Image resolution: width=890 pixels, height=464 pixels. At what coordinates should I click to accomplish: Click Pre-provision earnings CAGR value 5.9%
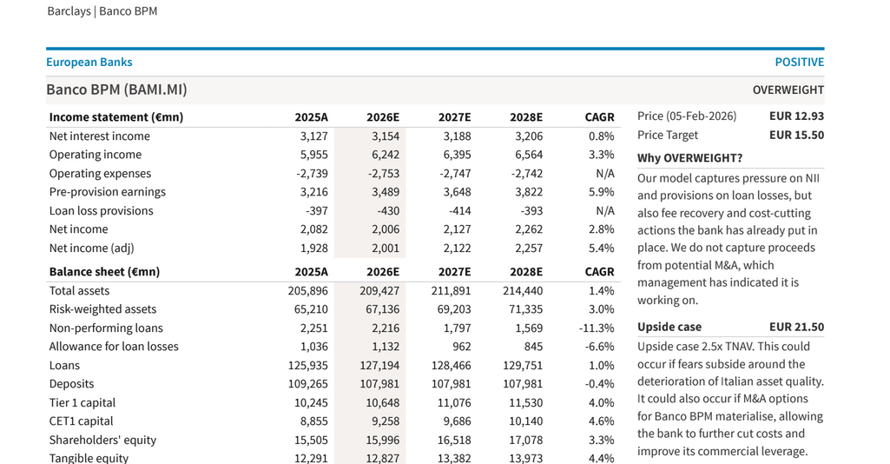click(x=601, y=192)
